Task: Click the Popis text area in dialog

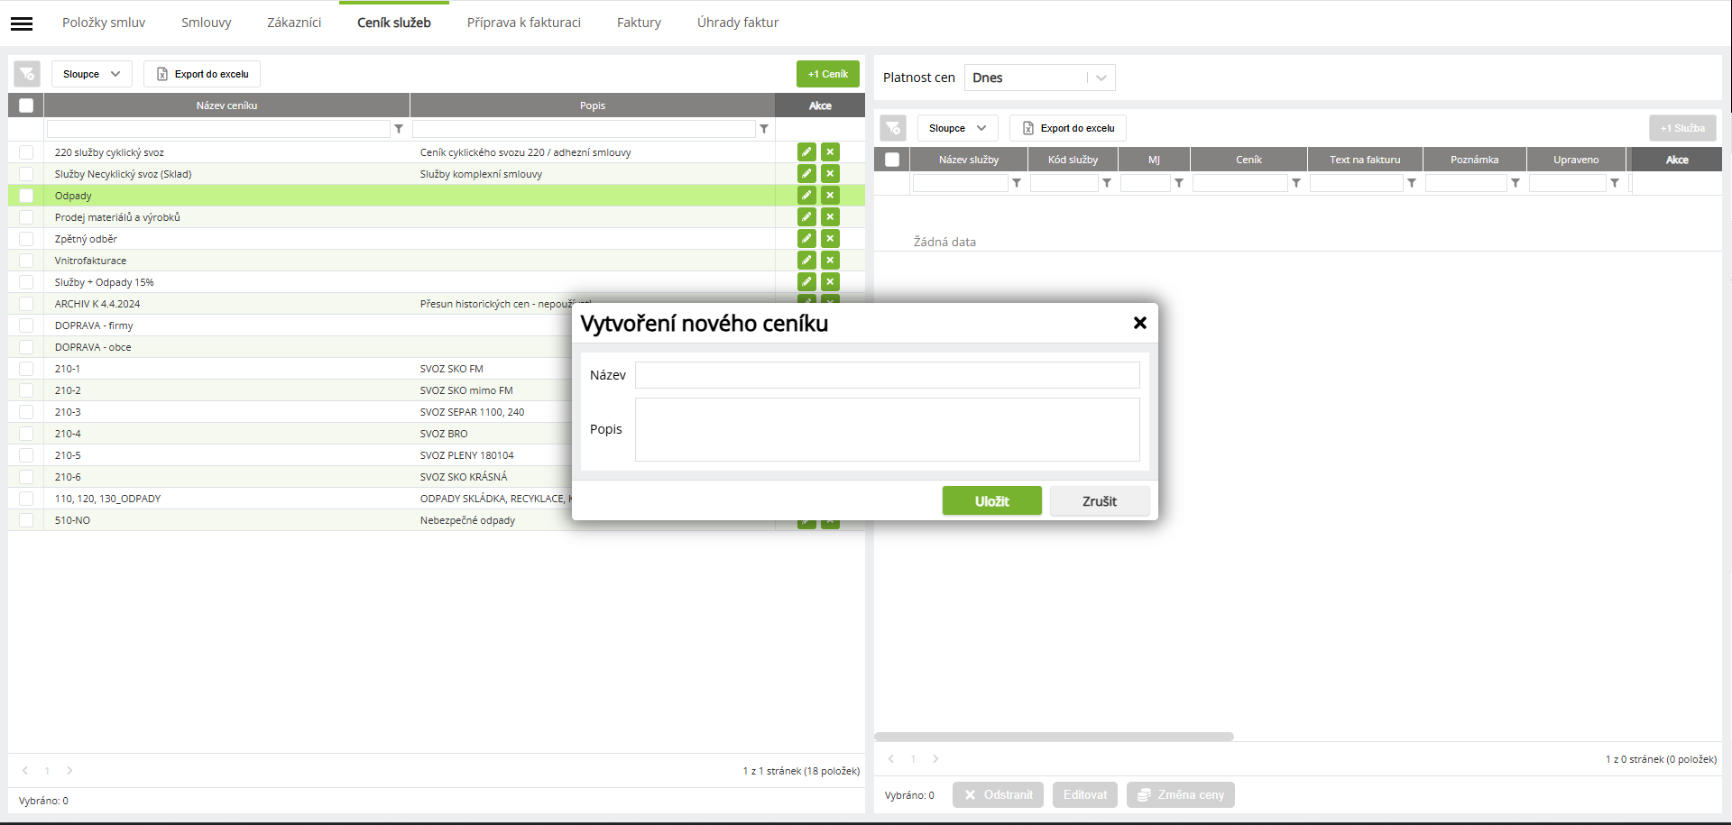Action: [888, 430]
